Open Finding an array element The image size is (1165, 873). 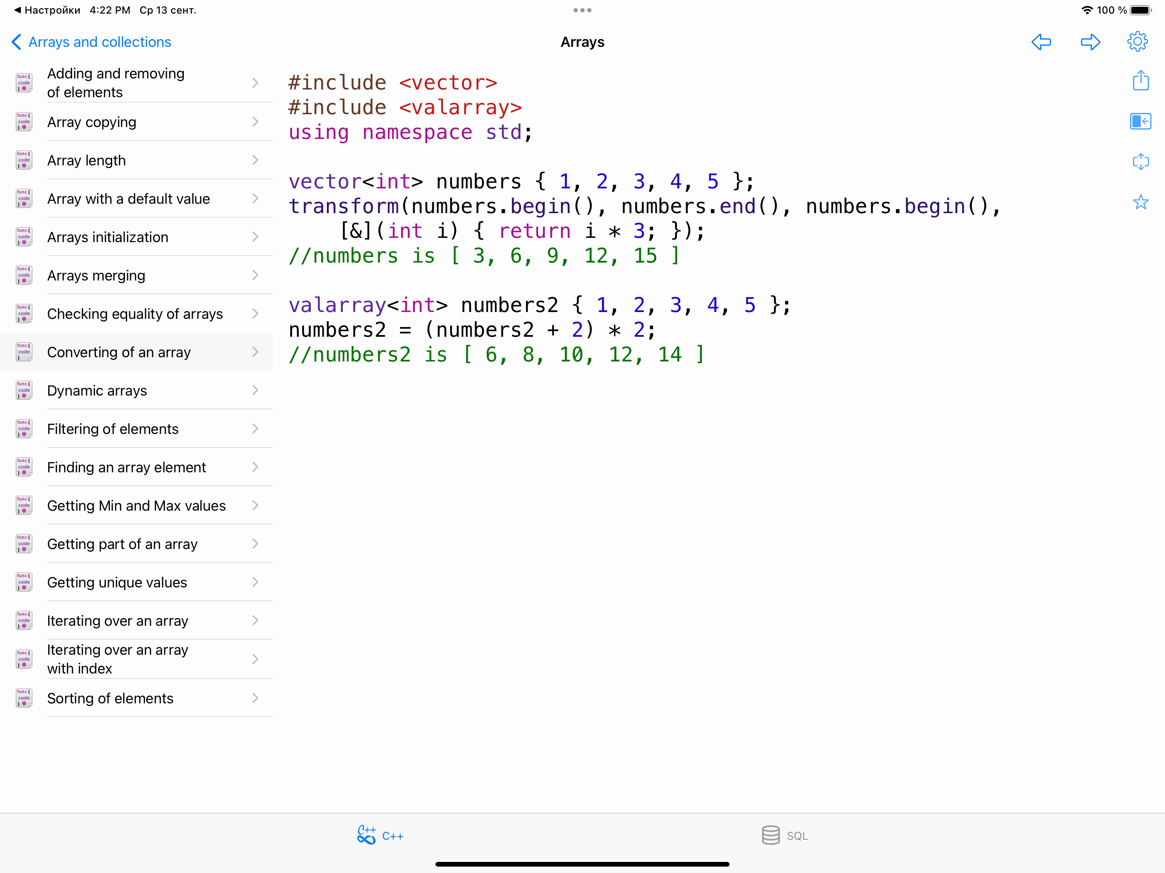point(136,467)
